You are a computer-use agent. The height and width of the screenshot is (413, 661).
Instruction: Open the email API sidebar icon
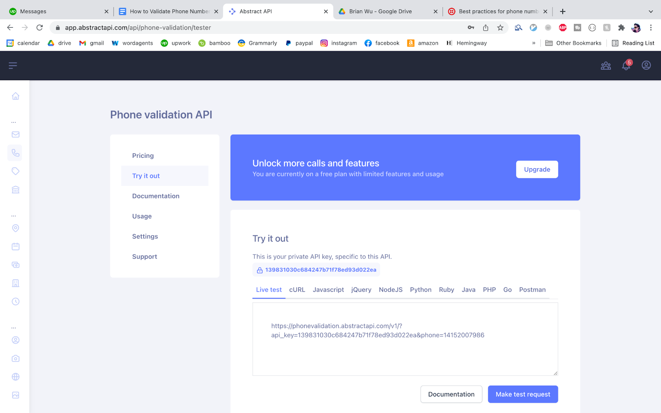pos(15,134)
